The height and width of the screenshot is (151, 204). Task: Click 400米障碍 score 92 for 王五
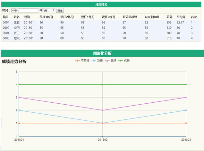146,23
